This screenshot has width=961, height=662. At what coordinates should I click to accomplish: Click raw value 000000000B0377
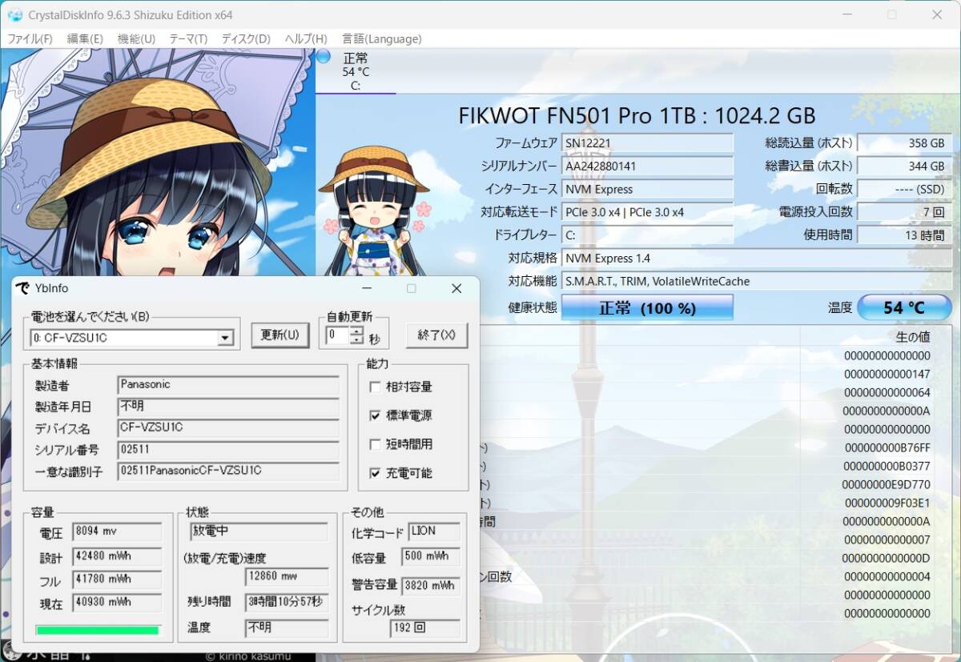(887, 466)
